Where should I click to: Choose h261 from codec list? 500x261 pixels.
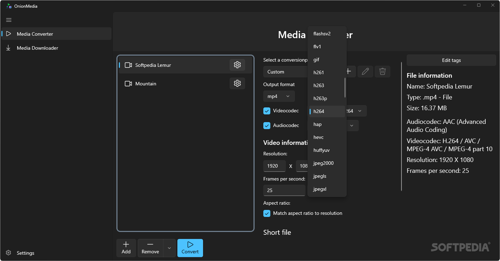click(327, 72)
